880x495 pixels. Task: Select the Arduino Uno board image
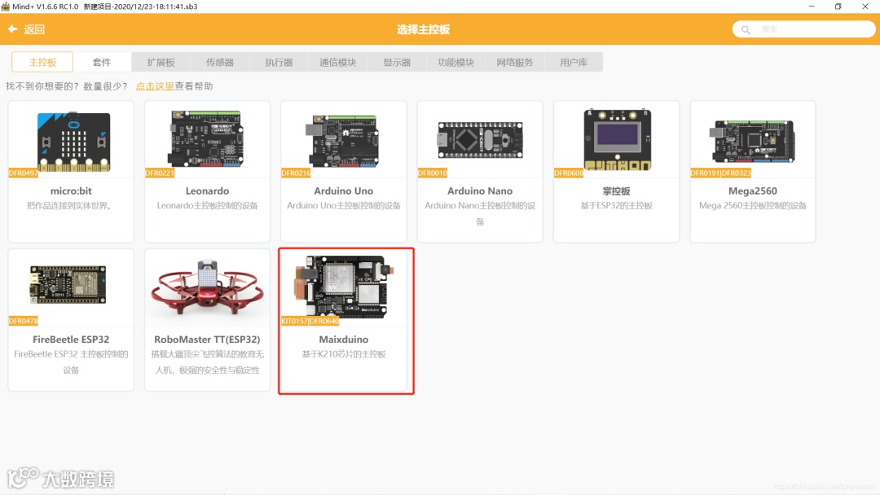point(342,141)
